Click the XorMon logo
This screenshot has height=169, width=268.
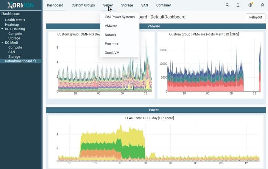pyautogui.click(x=21, y=5)
